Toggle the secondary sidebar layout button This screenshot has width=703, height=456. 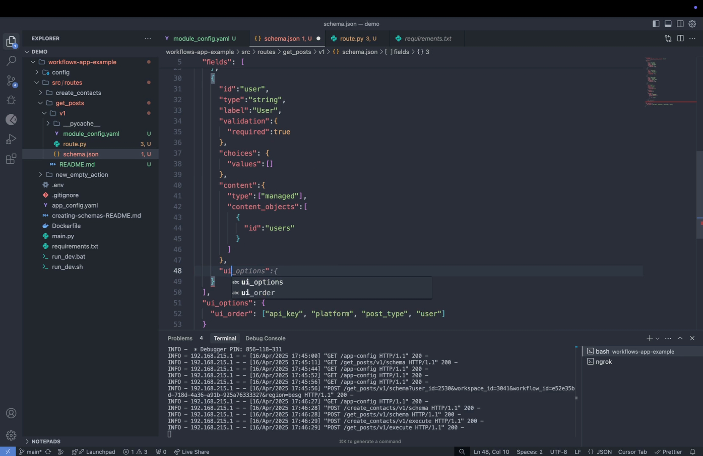click(680, 24)
